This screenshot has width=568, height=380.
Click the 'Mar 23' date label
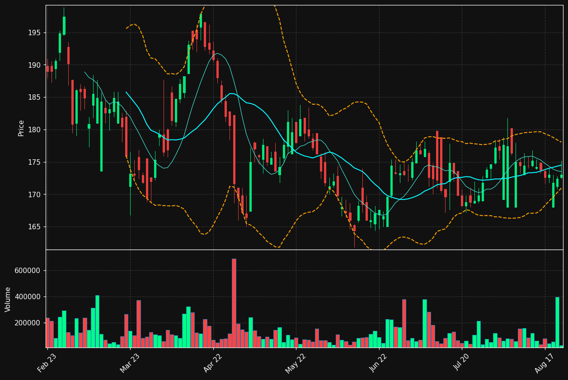point(130,363)
